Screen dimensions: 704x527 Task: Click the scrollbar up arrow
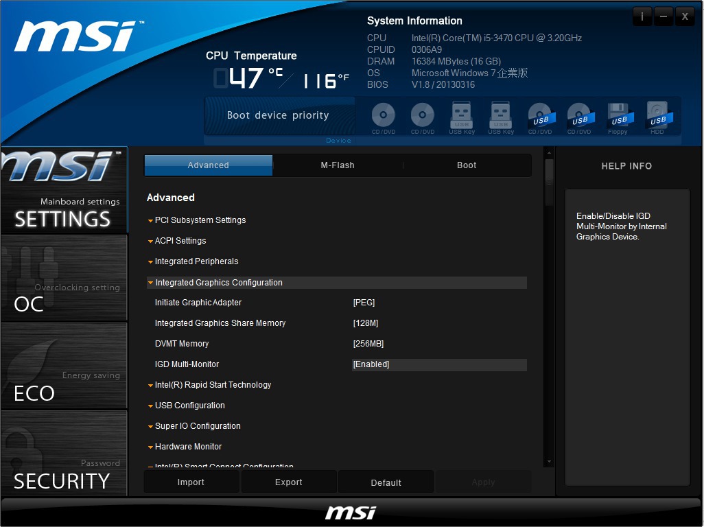coord(549,153)
